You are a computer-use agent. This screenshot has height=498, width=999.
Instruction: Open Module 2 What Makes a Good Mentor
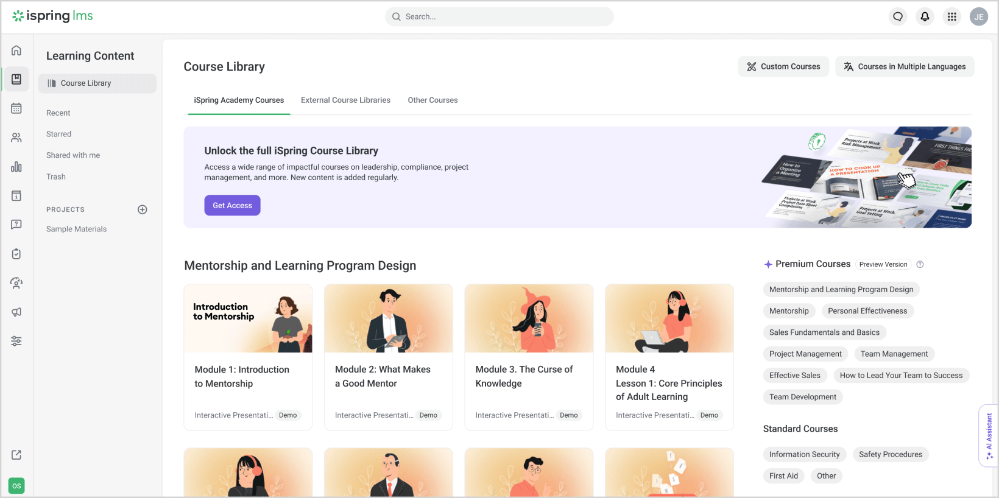tap(388, 357)
